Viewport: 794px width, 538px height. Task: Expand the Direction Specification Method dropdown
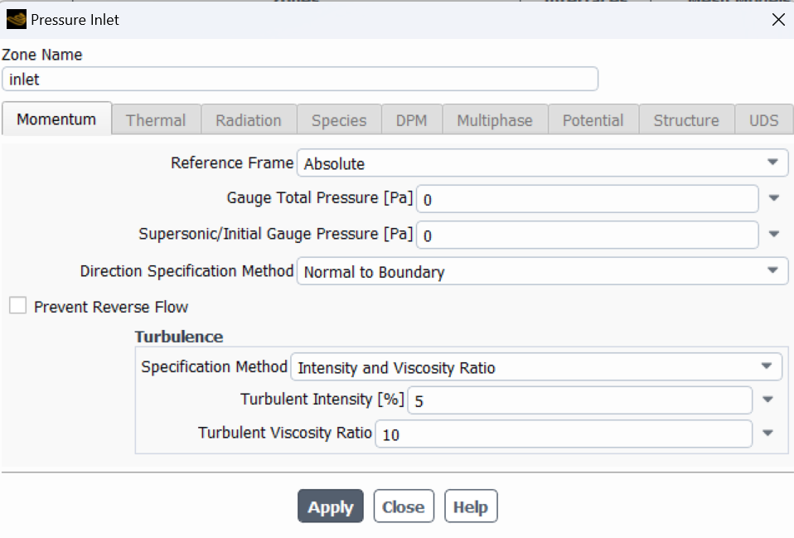[x=542, y=271]
